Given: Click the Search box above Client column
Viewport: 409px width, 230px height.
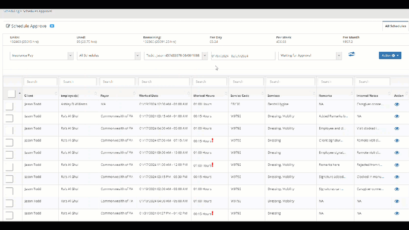Looking at the screenshot, I should (x=40, y=81).
